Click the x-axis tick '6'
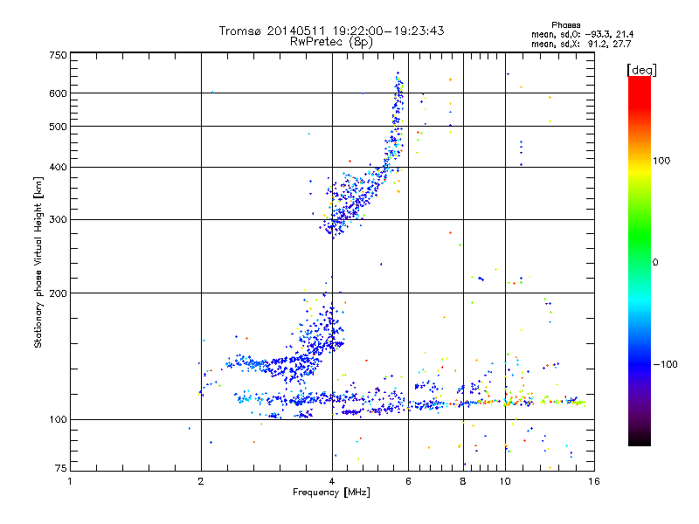Screen dimensions: 699x524 tap(408, 481)
